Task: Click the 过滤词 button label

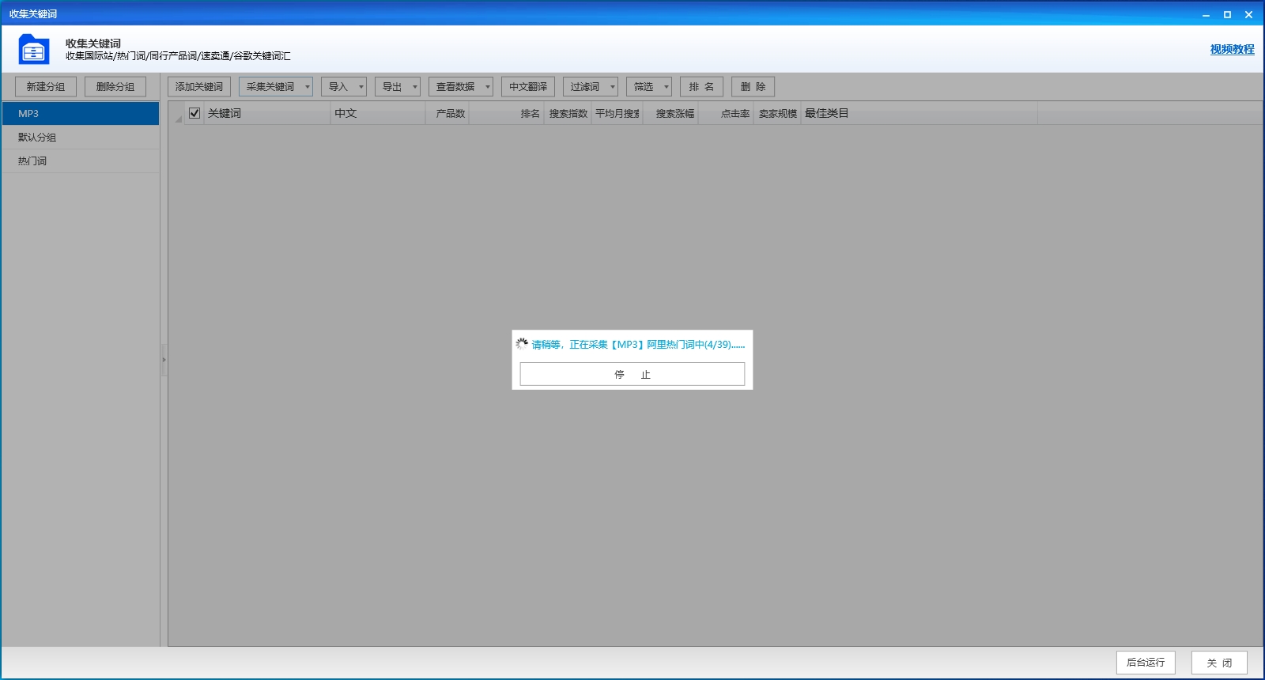Action: [585, 87]
